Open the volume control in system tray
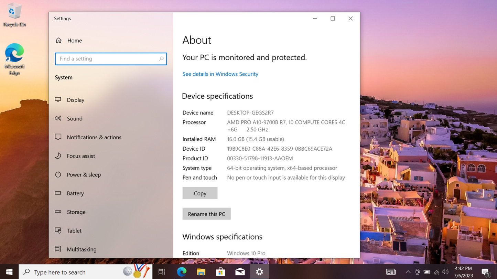The height and width of the screenshot is (279, 497). click(x=445, y=271)
